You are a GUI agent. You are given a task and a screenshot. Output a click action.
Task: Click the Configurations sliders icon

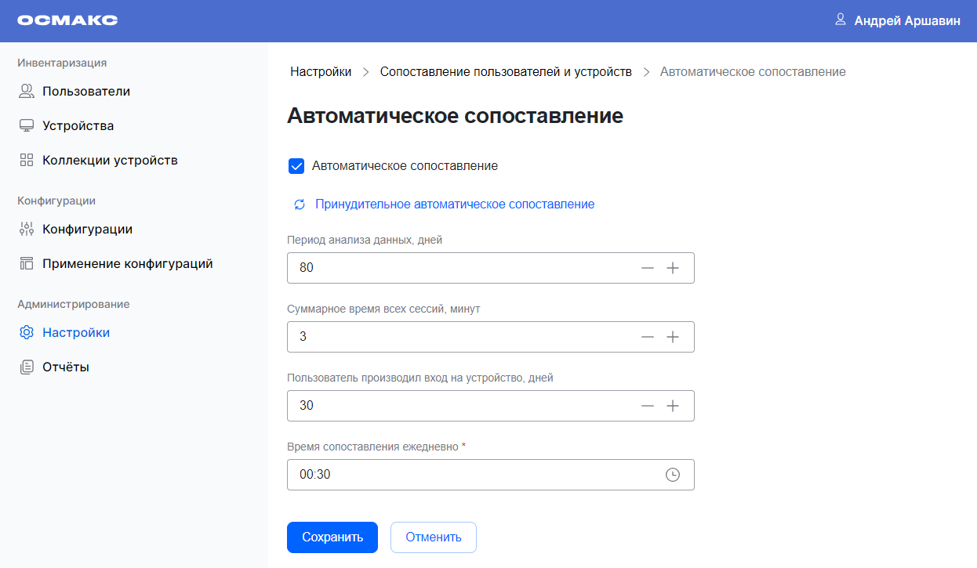pyautogui.click(x=27, y=230)
